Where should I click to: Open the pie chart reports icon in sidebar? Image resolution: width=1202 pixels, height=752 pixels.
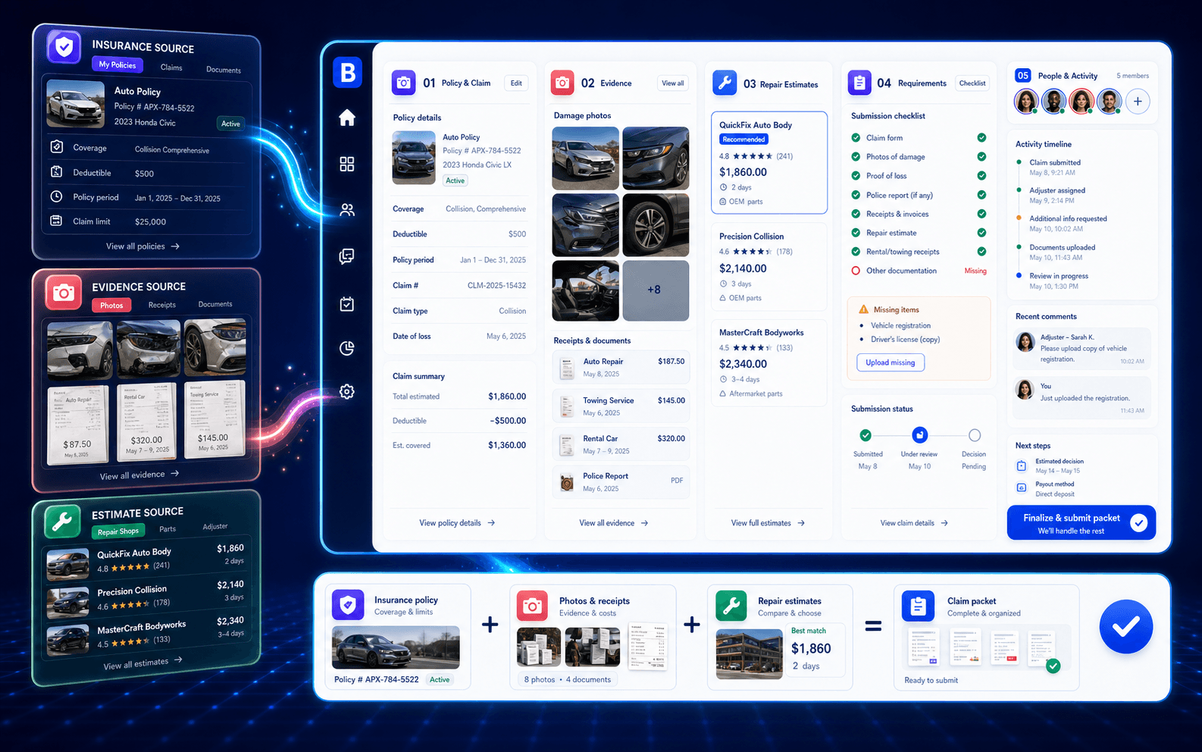[347, 348]
